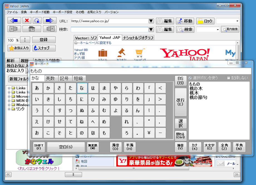The width and height of the screenshot is (256, 185).
Task: Click the << button at the bottom left
Action: pyautogui.click(x=8, y=174)
